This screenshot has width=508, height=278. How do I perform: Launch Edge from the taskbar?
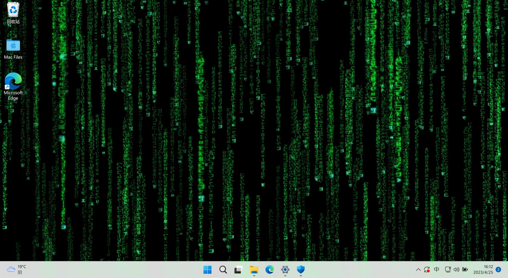click(269, 270)
